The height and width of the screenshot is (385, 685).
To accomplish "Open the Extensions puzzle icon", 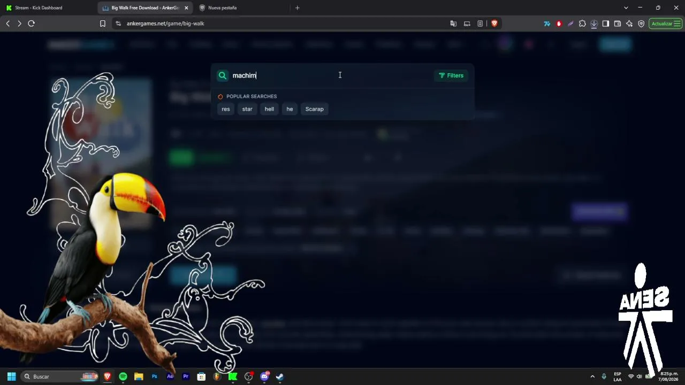I will pos(582,24).
